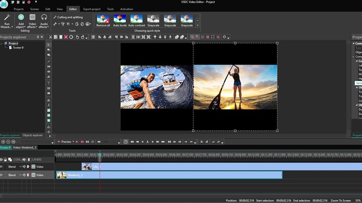
Task: Select the Text tool in the left toolbar
Action: coord(49,83)
